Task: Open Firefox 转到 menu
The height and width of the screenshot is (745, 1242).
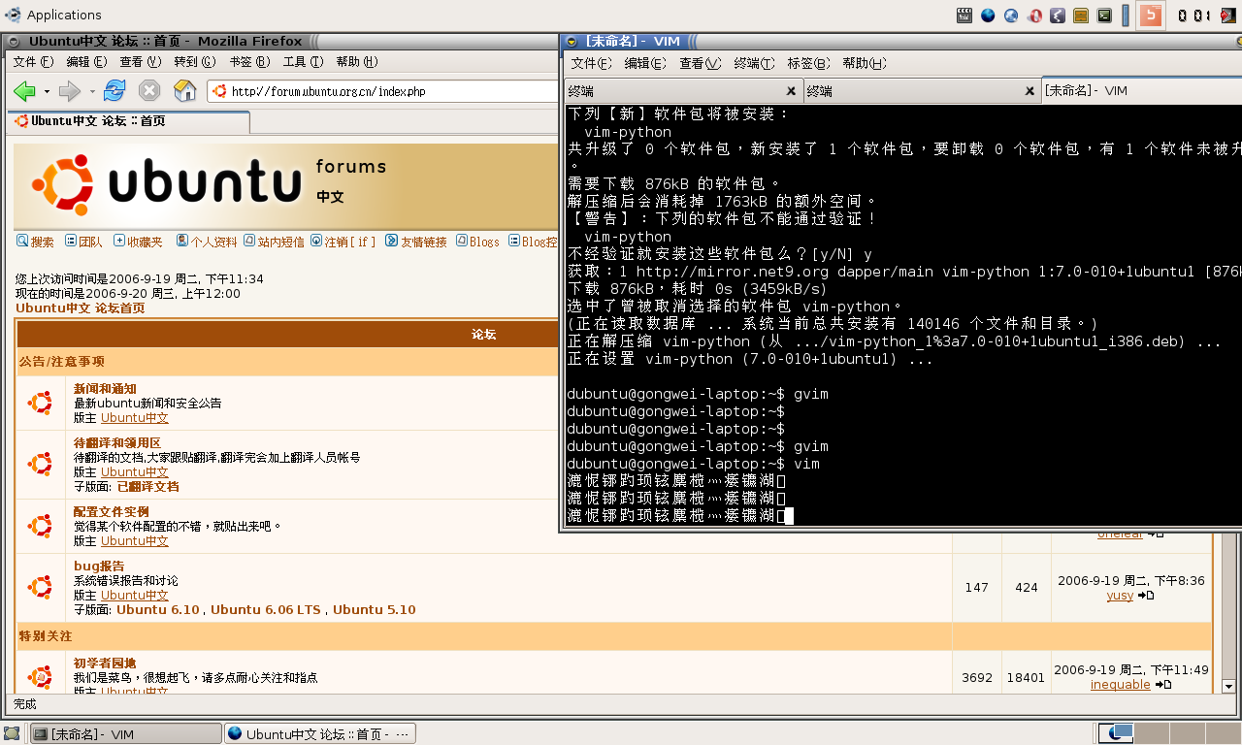Action: tap(194, 62)
